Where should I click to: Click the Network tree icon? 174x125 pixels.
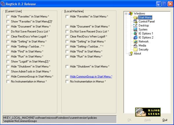(135, 41)
